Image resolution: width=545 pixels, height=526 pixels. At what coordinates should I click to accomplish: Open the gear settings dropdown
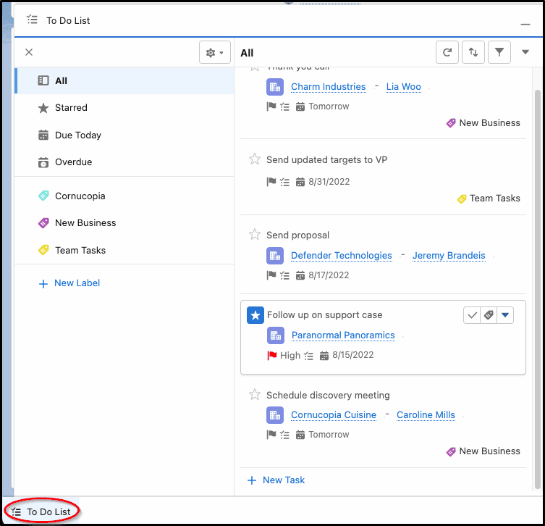click(x=215, y=52)
